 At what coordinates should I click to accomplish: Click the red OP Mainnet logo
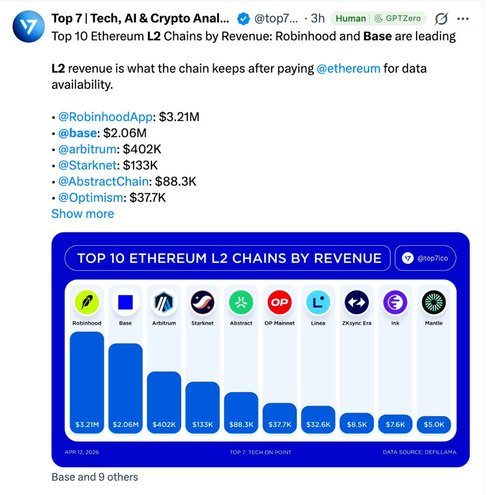279,302
